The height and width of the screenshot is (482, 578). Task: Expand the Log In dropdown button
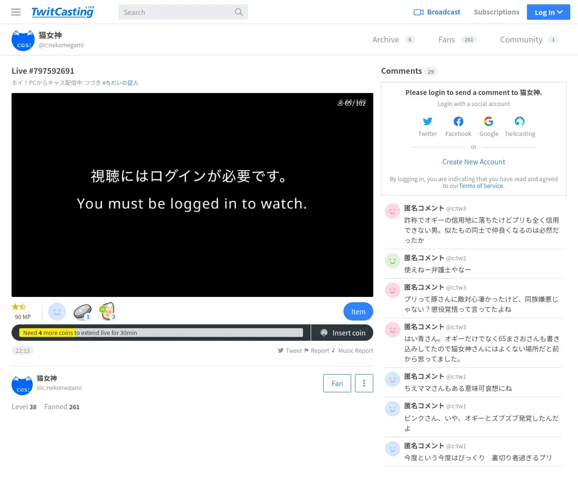pos(549,12)
